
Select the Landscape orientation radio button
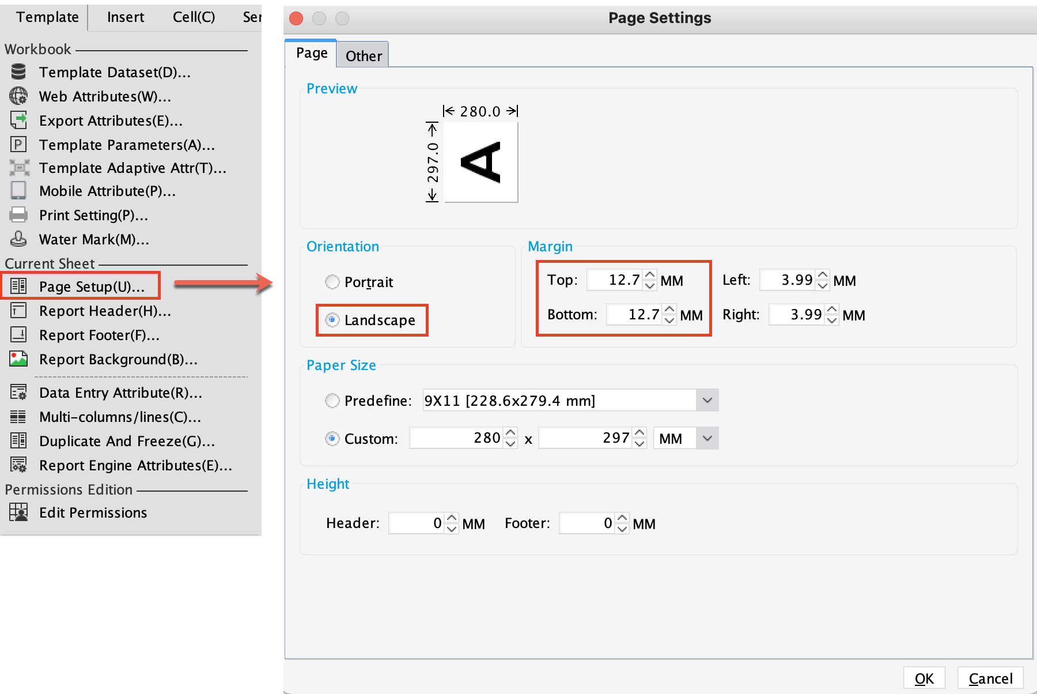point(332,320)
